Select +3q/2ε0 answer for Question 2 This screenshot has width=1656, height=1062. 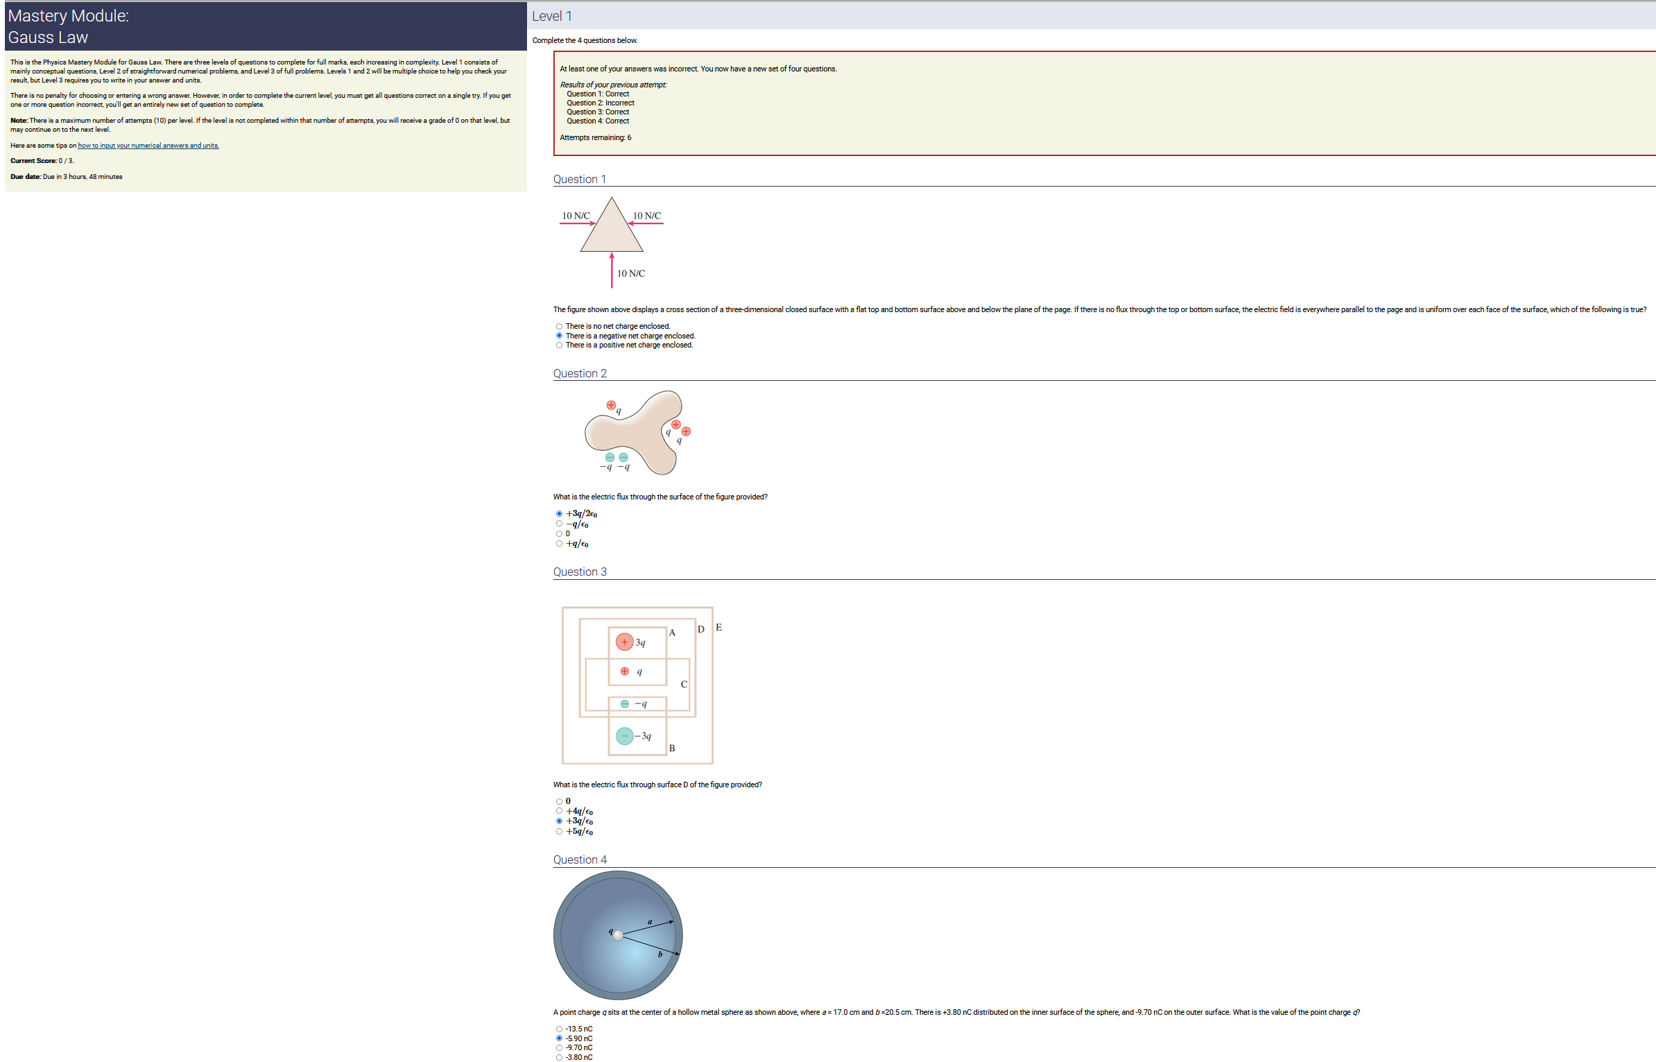pyautogui.click(x=559, y=514)
